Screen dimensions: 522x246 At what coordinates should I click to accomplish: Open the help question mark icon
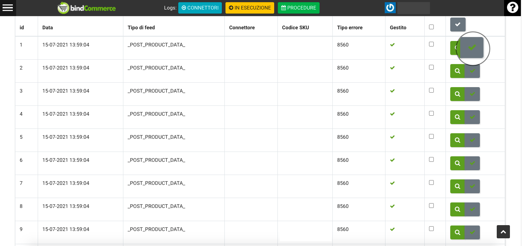pyautogui.click(x=512, y=8)
